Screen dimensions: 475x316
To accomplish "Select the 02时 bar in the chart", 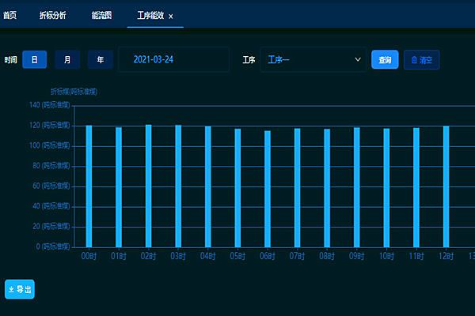I will click(x=148, y=186).
